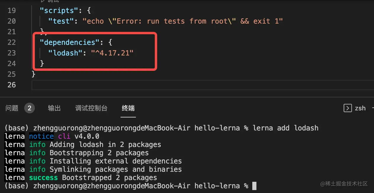Click the "dependencies" key in editor
The height and width of the screenshot is (193, 374).
(70, 42)
